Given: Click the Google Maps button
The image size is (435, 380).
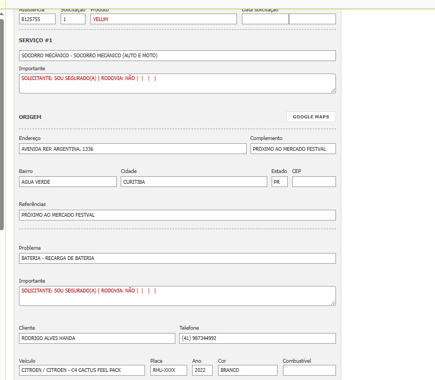Looking at the screenshot, I should [311, 117].
